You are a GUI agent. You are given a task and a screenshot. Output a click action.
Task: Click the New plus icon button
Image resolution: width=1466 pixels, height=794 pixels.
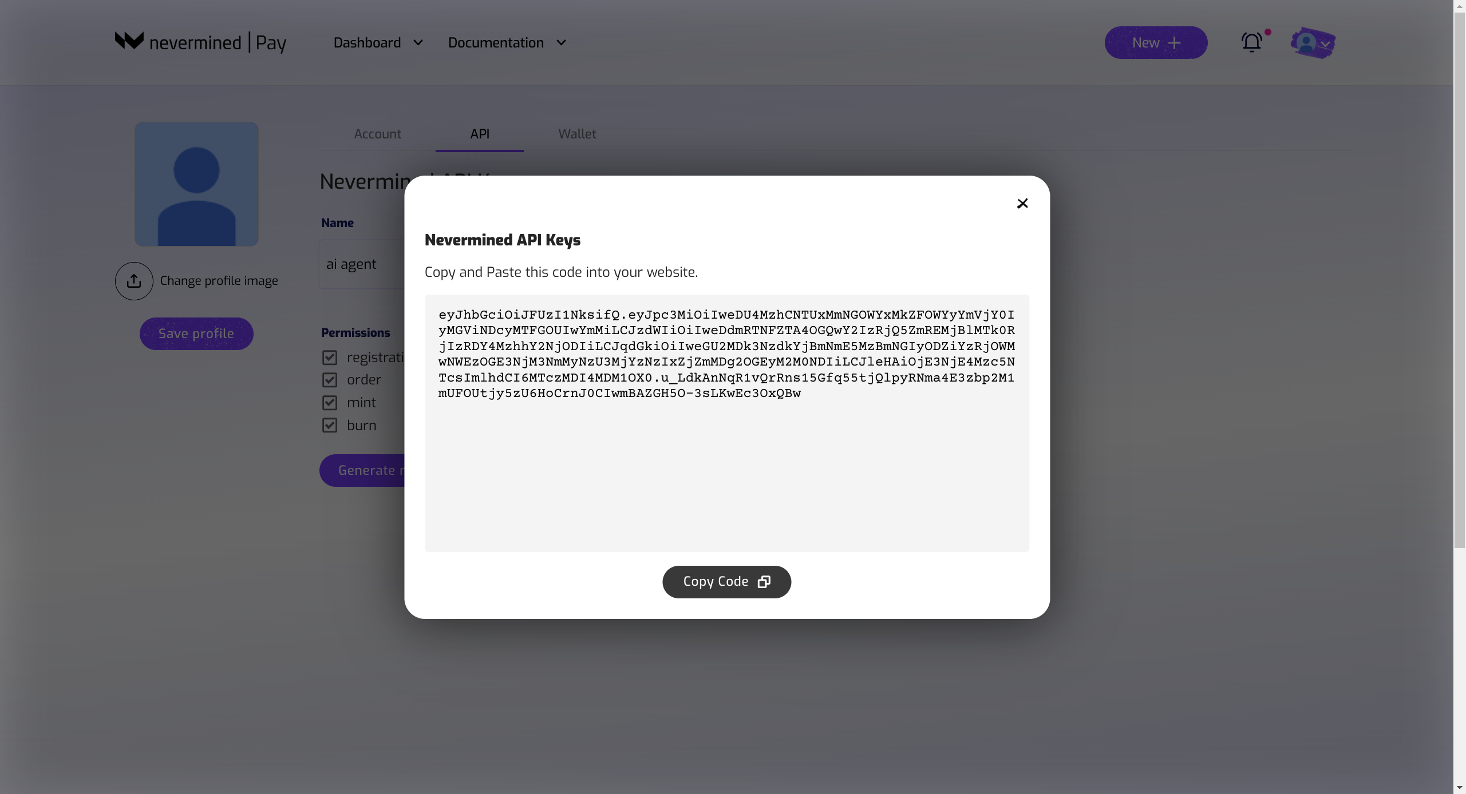[1157, 42]
